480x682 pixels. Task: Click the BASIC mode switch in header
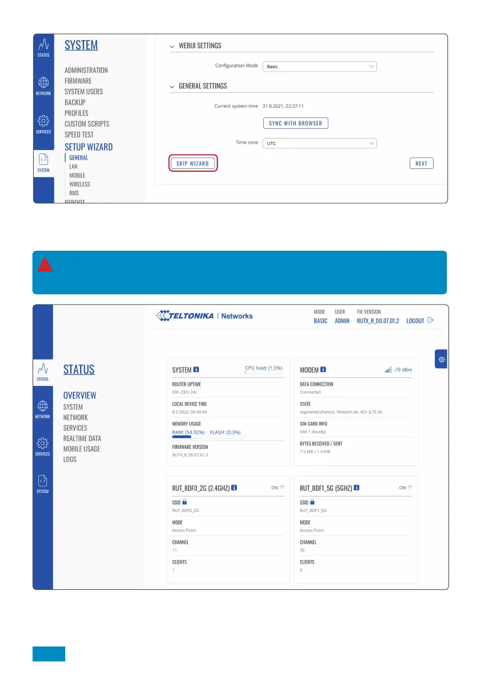tap(320, 321)
